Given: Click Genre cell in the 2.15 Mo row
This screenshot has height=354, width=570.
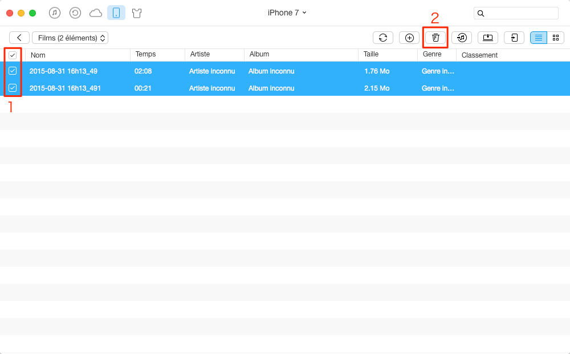Looking at the screenshot, I should [438, 88].
